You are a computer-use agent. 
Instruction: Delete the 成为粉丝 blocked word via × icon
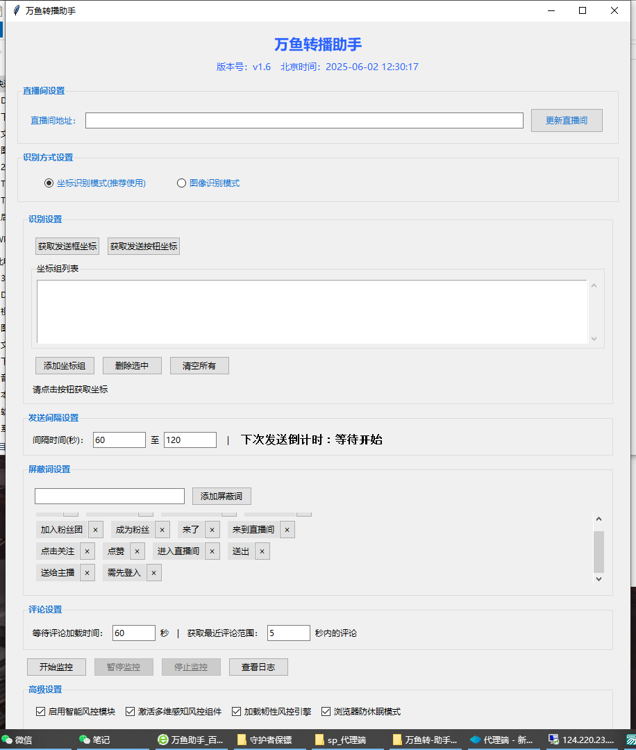pyautogui.click(x=162, y=529)
